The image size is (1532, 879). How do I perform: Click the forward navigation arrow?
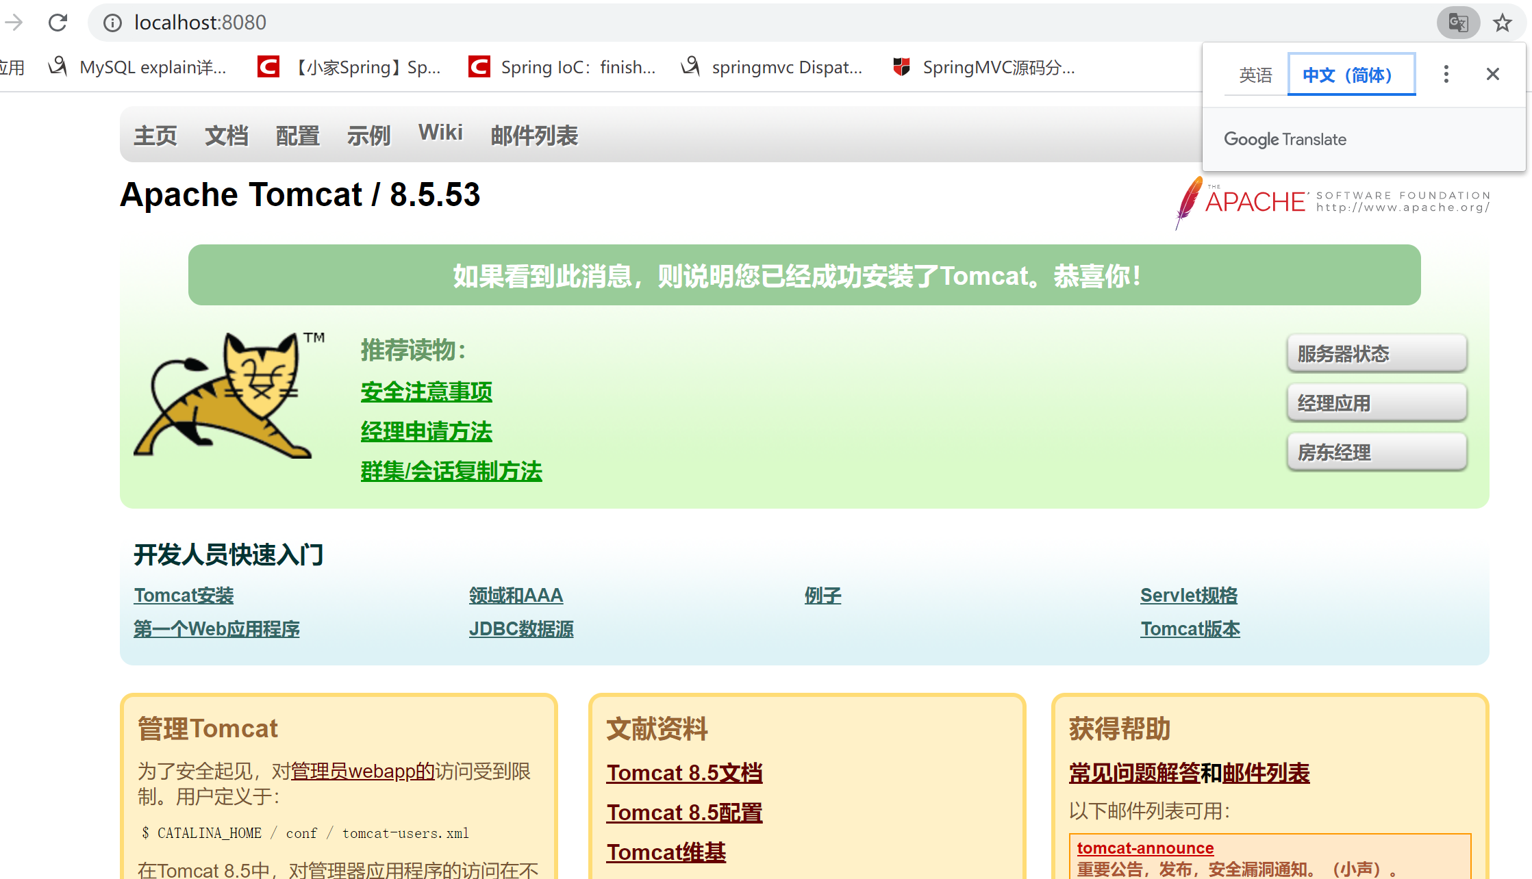[x=12, y=23]
